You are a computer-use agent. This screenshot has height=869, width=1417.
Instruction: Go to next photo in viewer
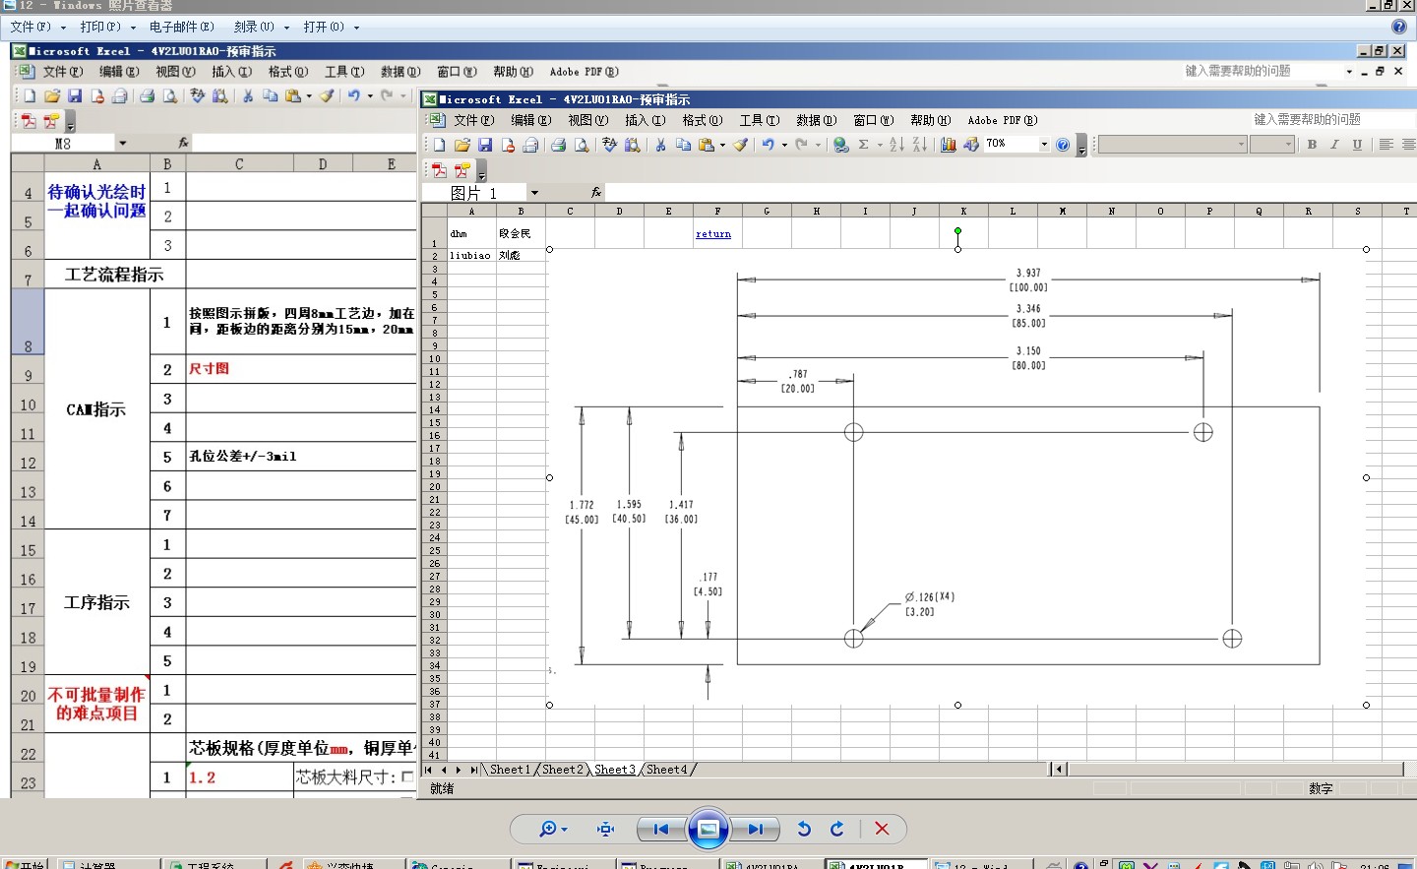[x=755, y=829]
